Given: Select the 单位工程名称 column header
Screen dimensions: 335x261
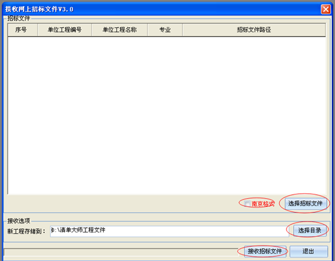Looking at the screenshot, I should click(119, 30).
